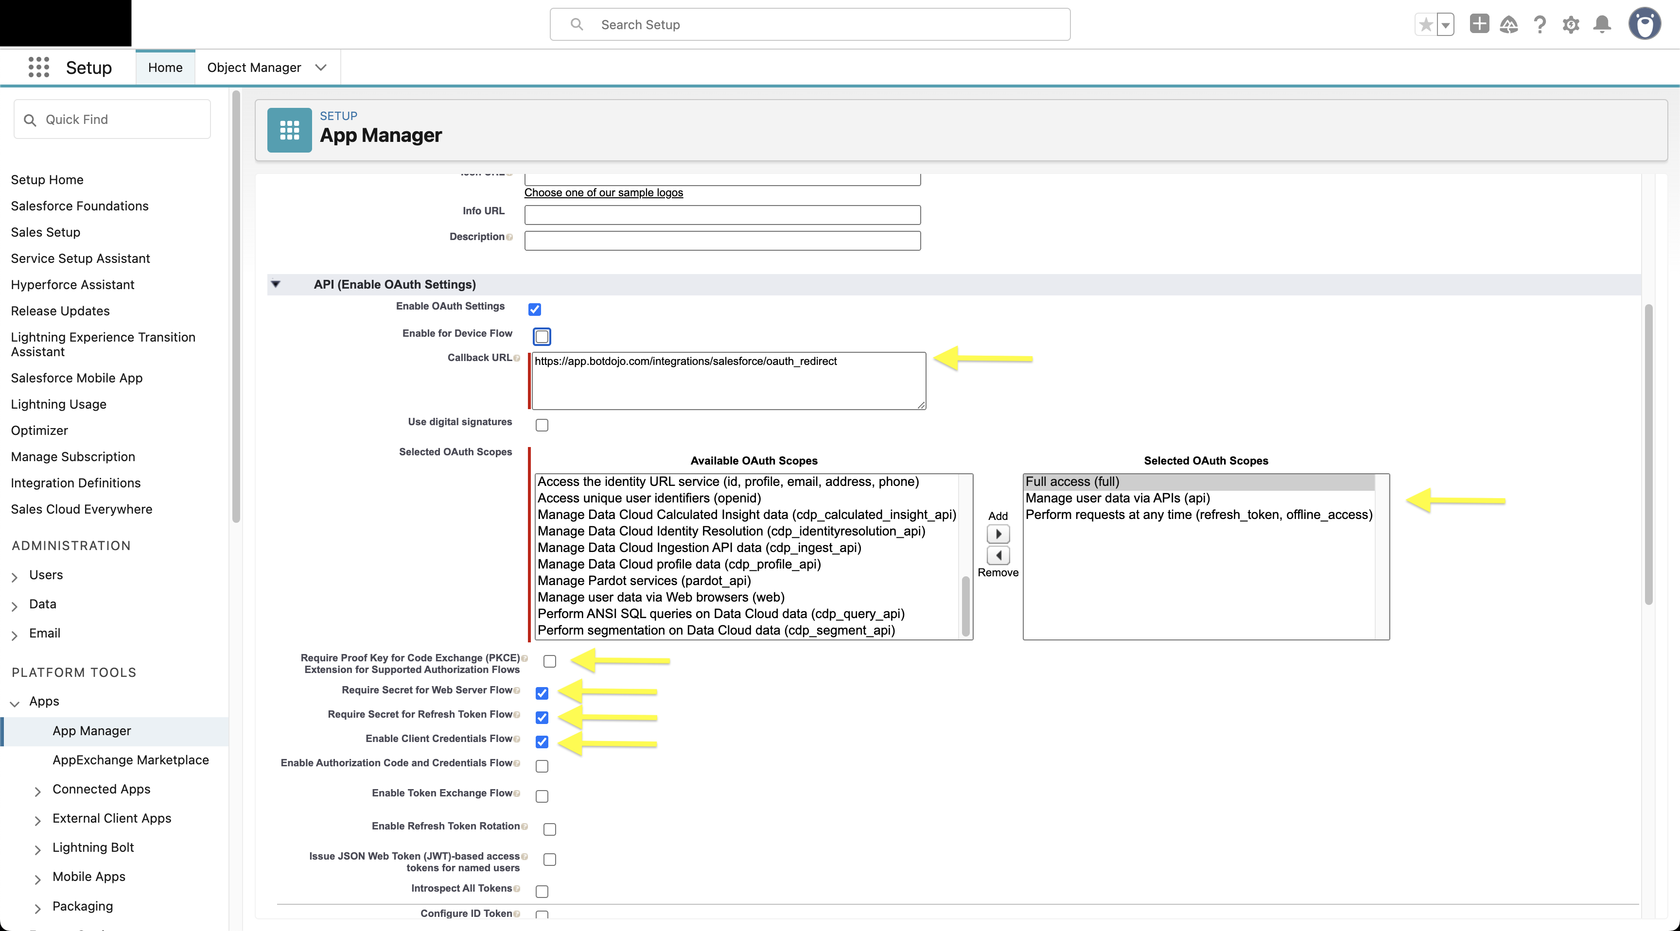The width and height of the screenshot is (1680, 931).
Task: Click help icon for Authorization Code and Credentials Flow
Action: pos(517,763)
